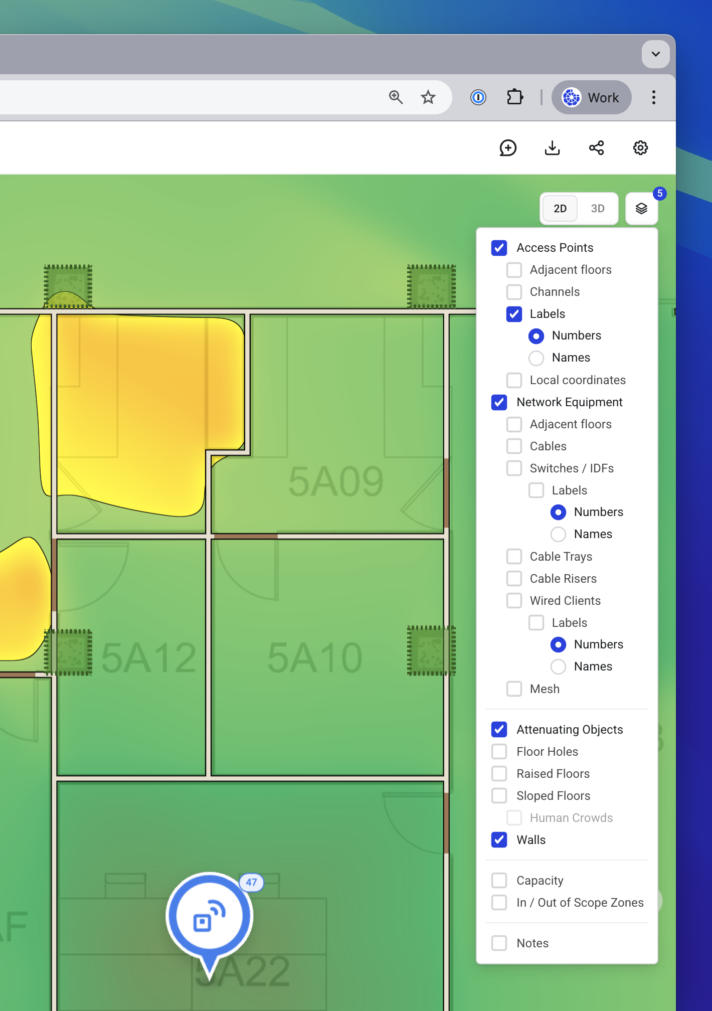712x1011 pixels.
Task: Open the settings gear icon
Action: click(640, 148)
